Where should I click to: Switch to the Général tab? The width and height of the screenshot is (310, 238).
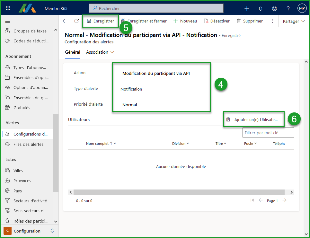73,52
